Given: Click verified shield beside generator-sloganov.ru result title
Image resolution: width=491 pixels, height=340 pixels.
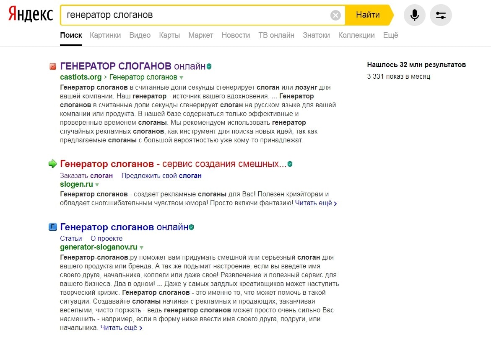Looking at the screenshot, I should click(x=191, y=227).
